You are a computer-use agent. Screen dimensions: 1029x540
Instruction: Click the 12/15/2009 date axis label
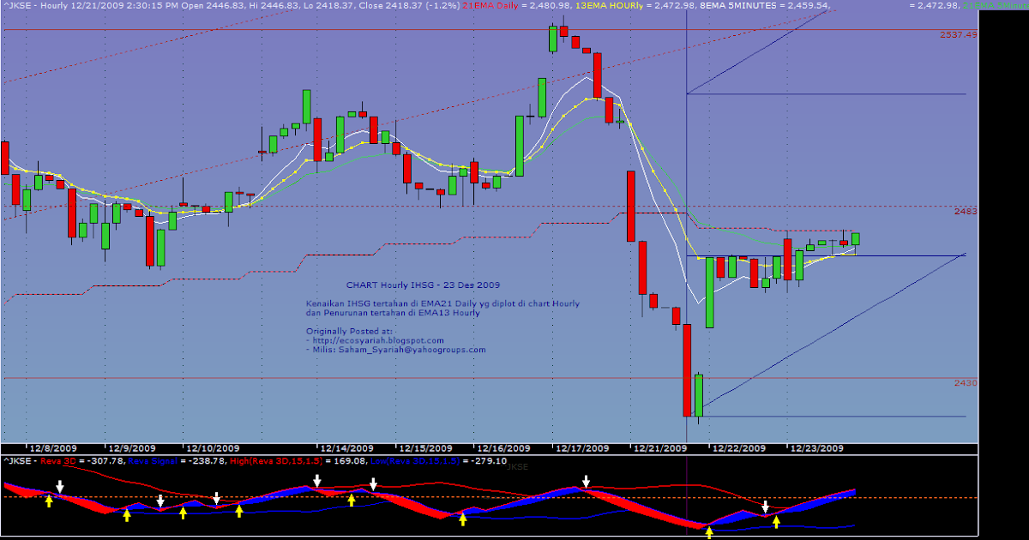click(425, 448)
